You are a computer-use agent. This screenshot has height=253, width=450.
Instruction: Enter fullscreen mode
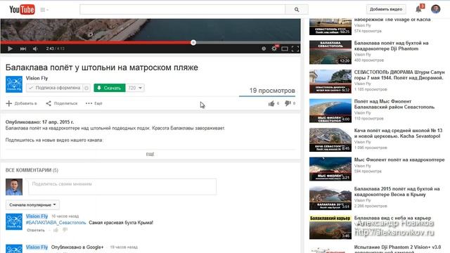pyautogui.click(x=295, y=48)
